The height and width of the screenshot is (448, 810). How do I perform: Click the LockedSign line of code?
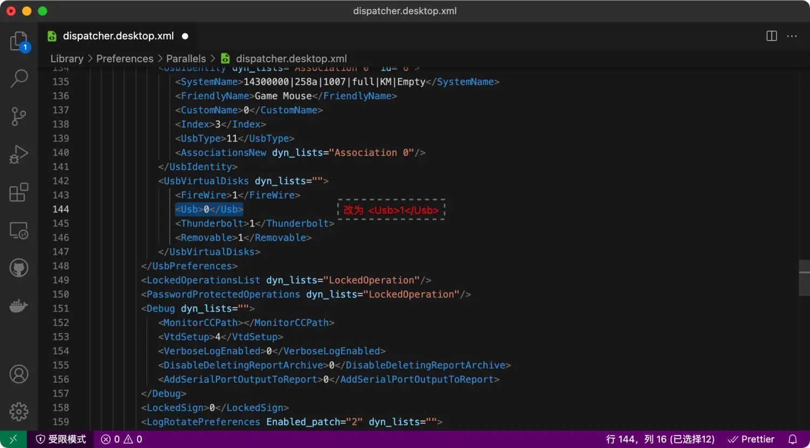coord(215,408)
